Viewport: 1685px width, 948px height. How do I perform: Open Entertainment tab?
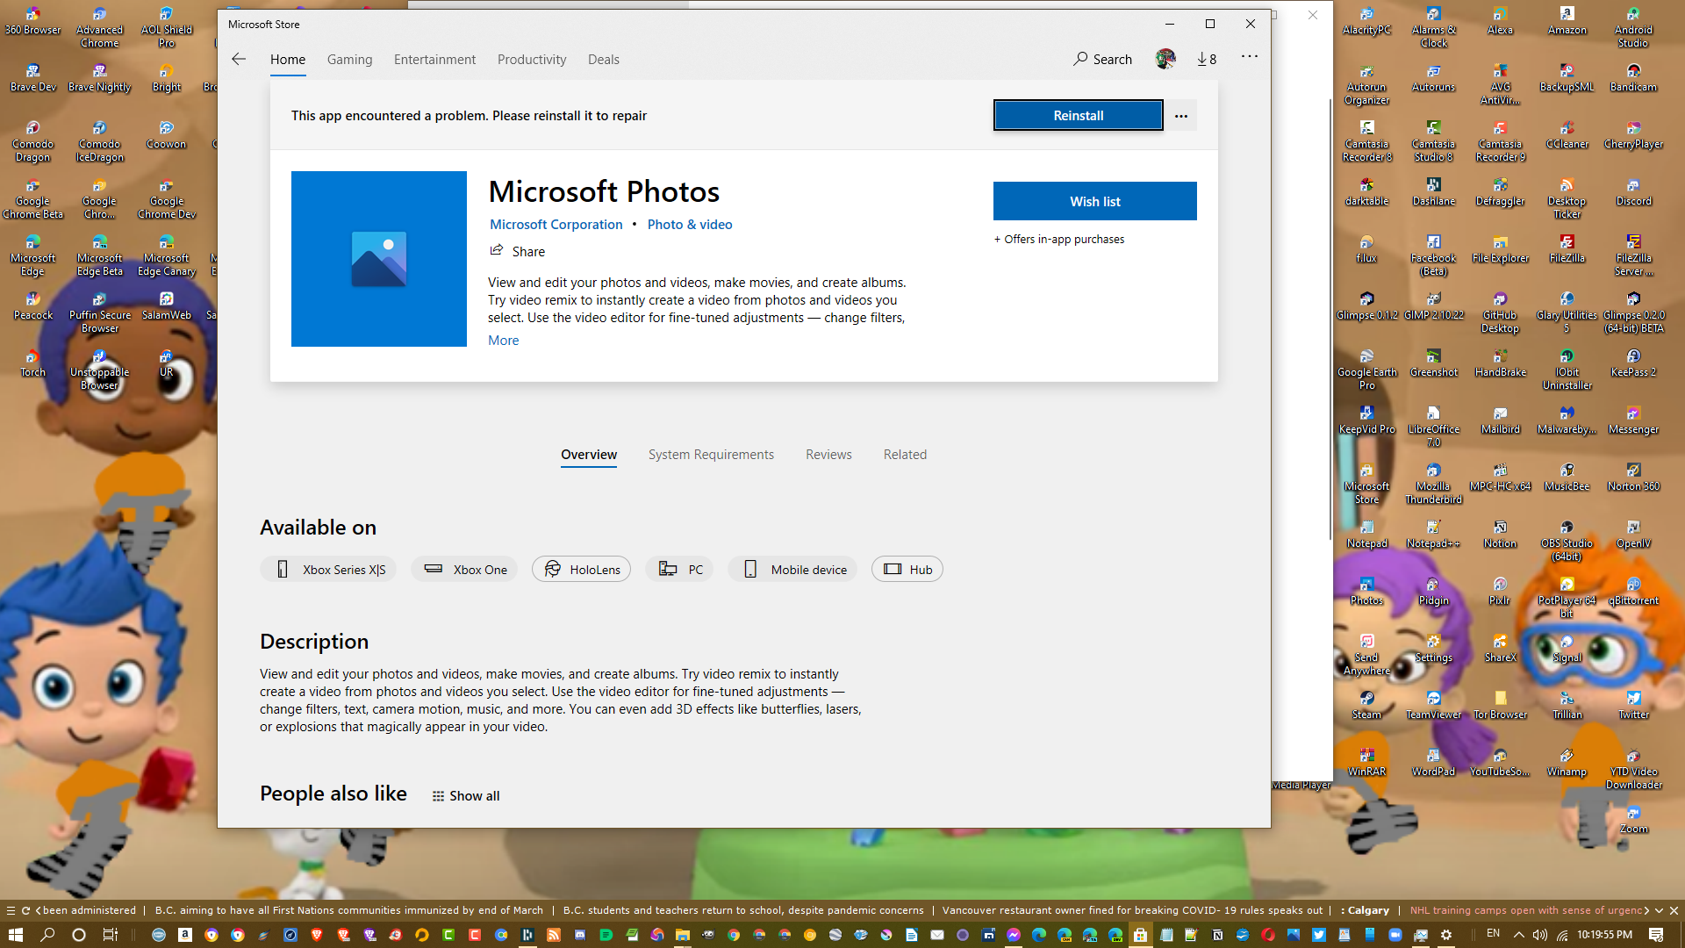(x=434, y=59)
